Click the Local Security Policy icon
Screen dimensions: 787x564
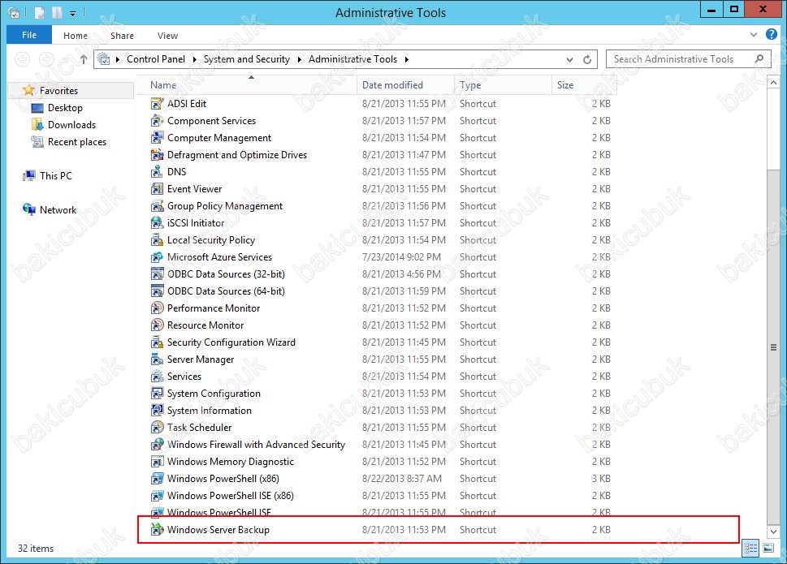point(157,240)
